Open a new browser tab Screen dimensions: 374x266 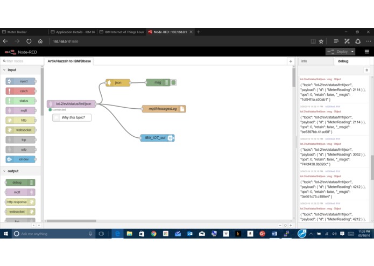(199, 32)
